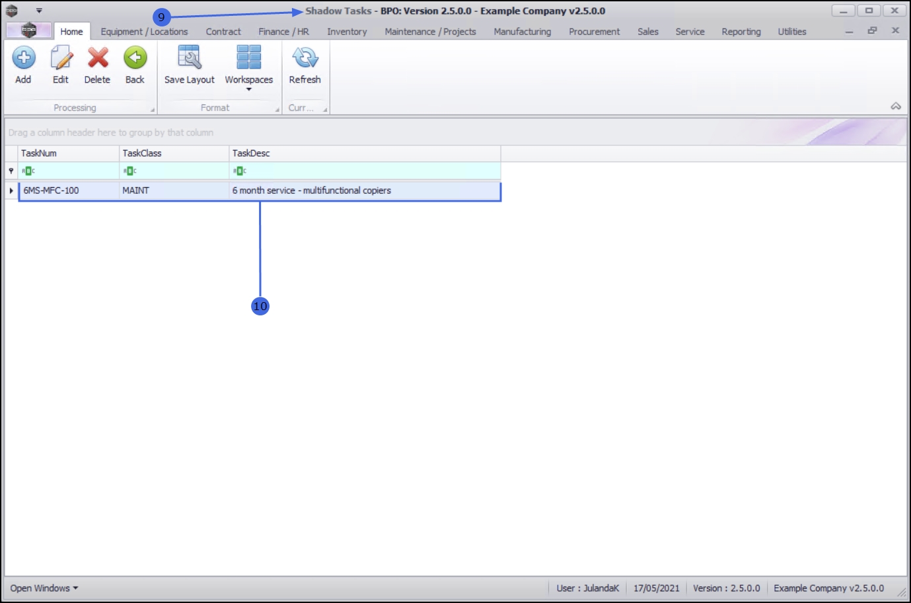The image size is (911, 603).
Task: Collapse the ribbon with the chevron
Action: [x=896, y=106]
